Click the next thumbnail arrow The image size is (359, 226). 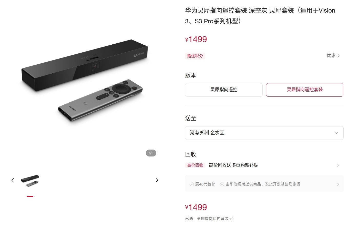pos(157,180)
